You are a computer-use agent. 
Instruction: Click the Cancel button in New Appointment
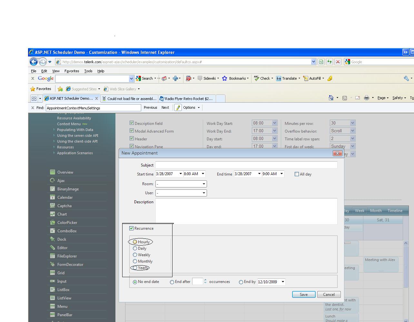pos(329,295)
